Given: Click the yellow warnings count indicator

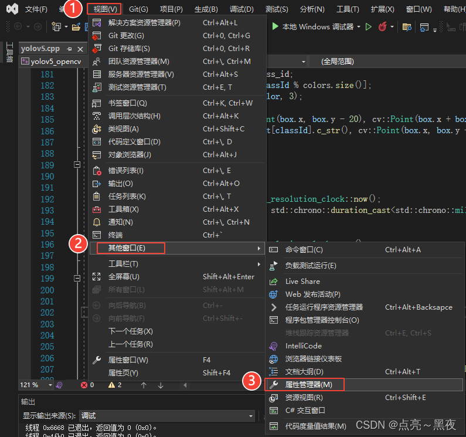Looking at the screenshot, I should coord(115,385).
